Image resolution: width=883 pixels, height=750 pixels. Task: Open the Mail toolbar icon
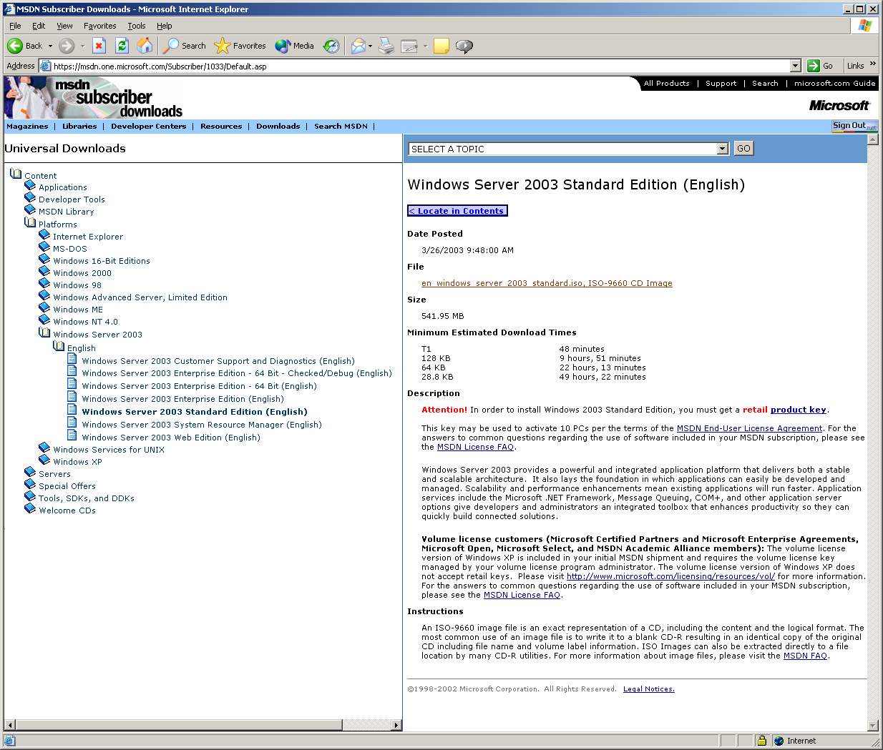pos(358,46)
